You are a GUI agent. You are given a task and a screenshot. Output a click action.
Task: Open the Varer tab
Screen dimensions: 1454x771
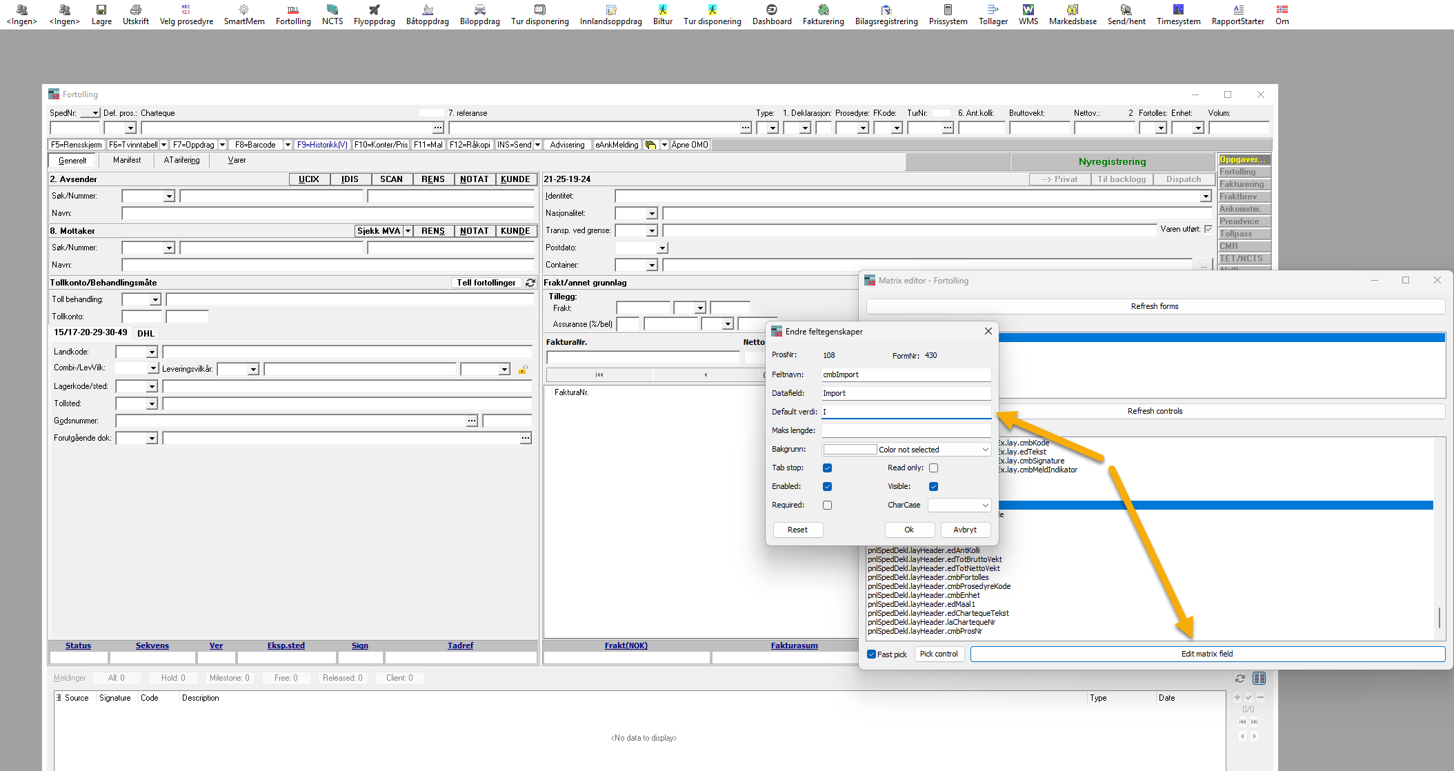(237, 160)
